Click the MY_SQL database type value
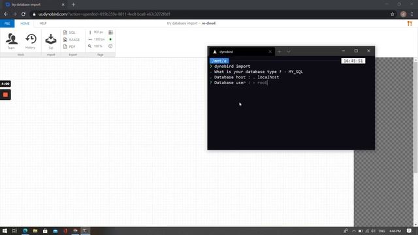Viewport: 418px width, 235px height. [x=295, y=72]
